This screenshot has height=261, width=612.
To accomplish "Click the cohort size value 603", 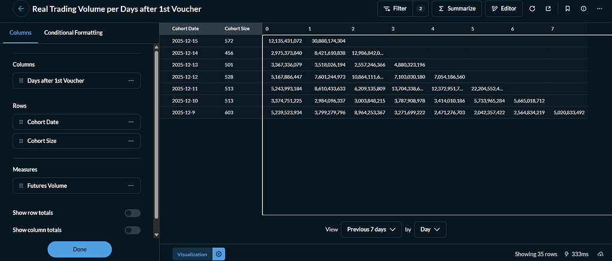I will [229, 112].
